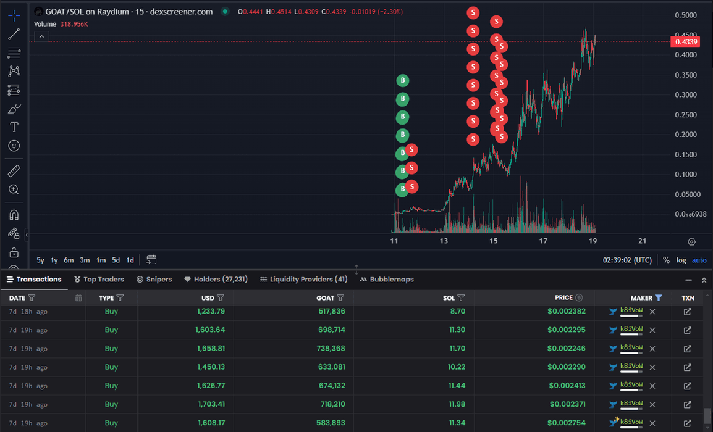Open transaction link for 1,233.79 buy

click(x=687, y=312)
